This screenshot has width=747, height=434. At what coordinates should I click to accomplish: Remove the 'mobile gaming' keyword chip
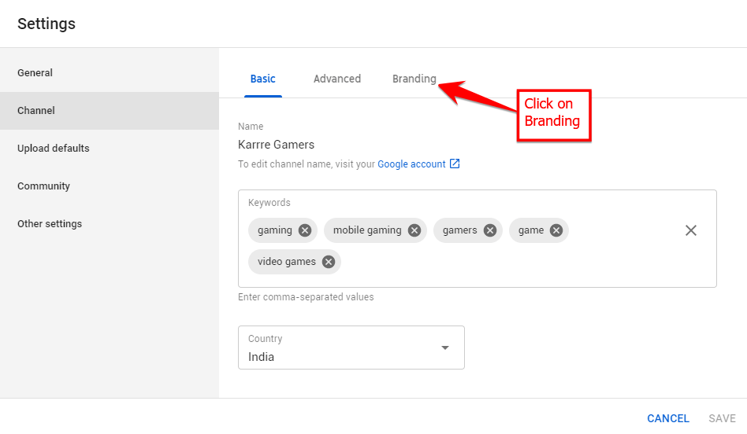point(414,230)
